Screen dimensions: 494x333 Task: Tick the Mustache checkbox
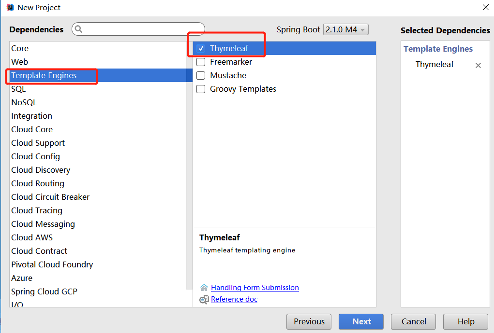[201, 75]
